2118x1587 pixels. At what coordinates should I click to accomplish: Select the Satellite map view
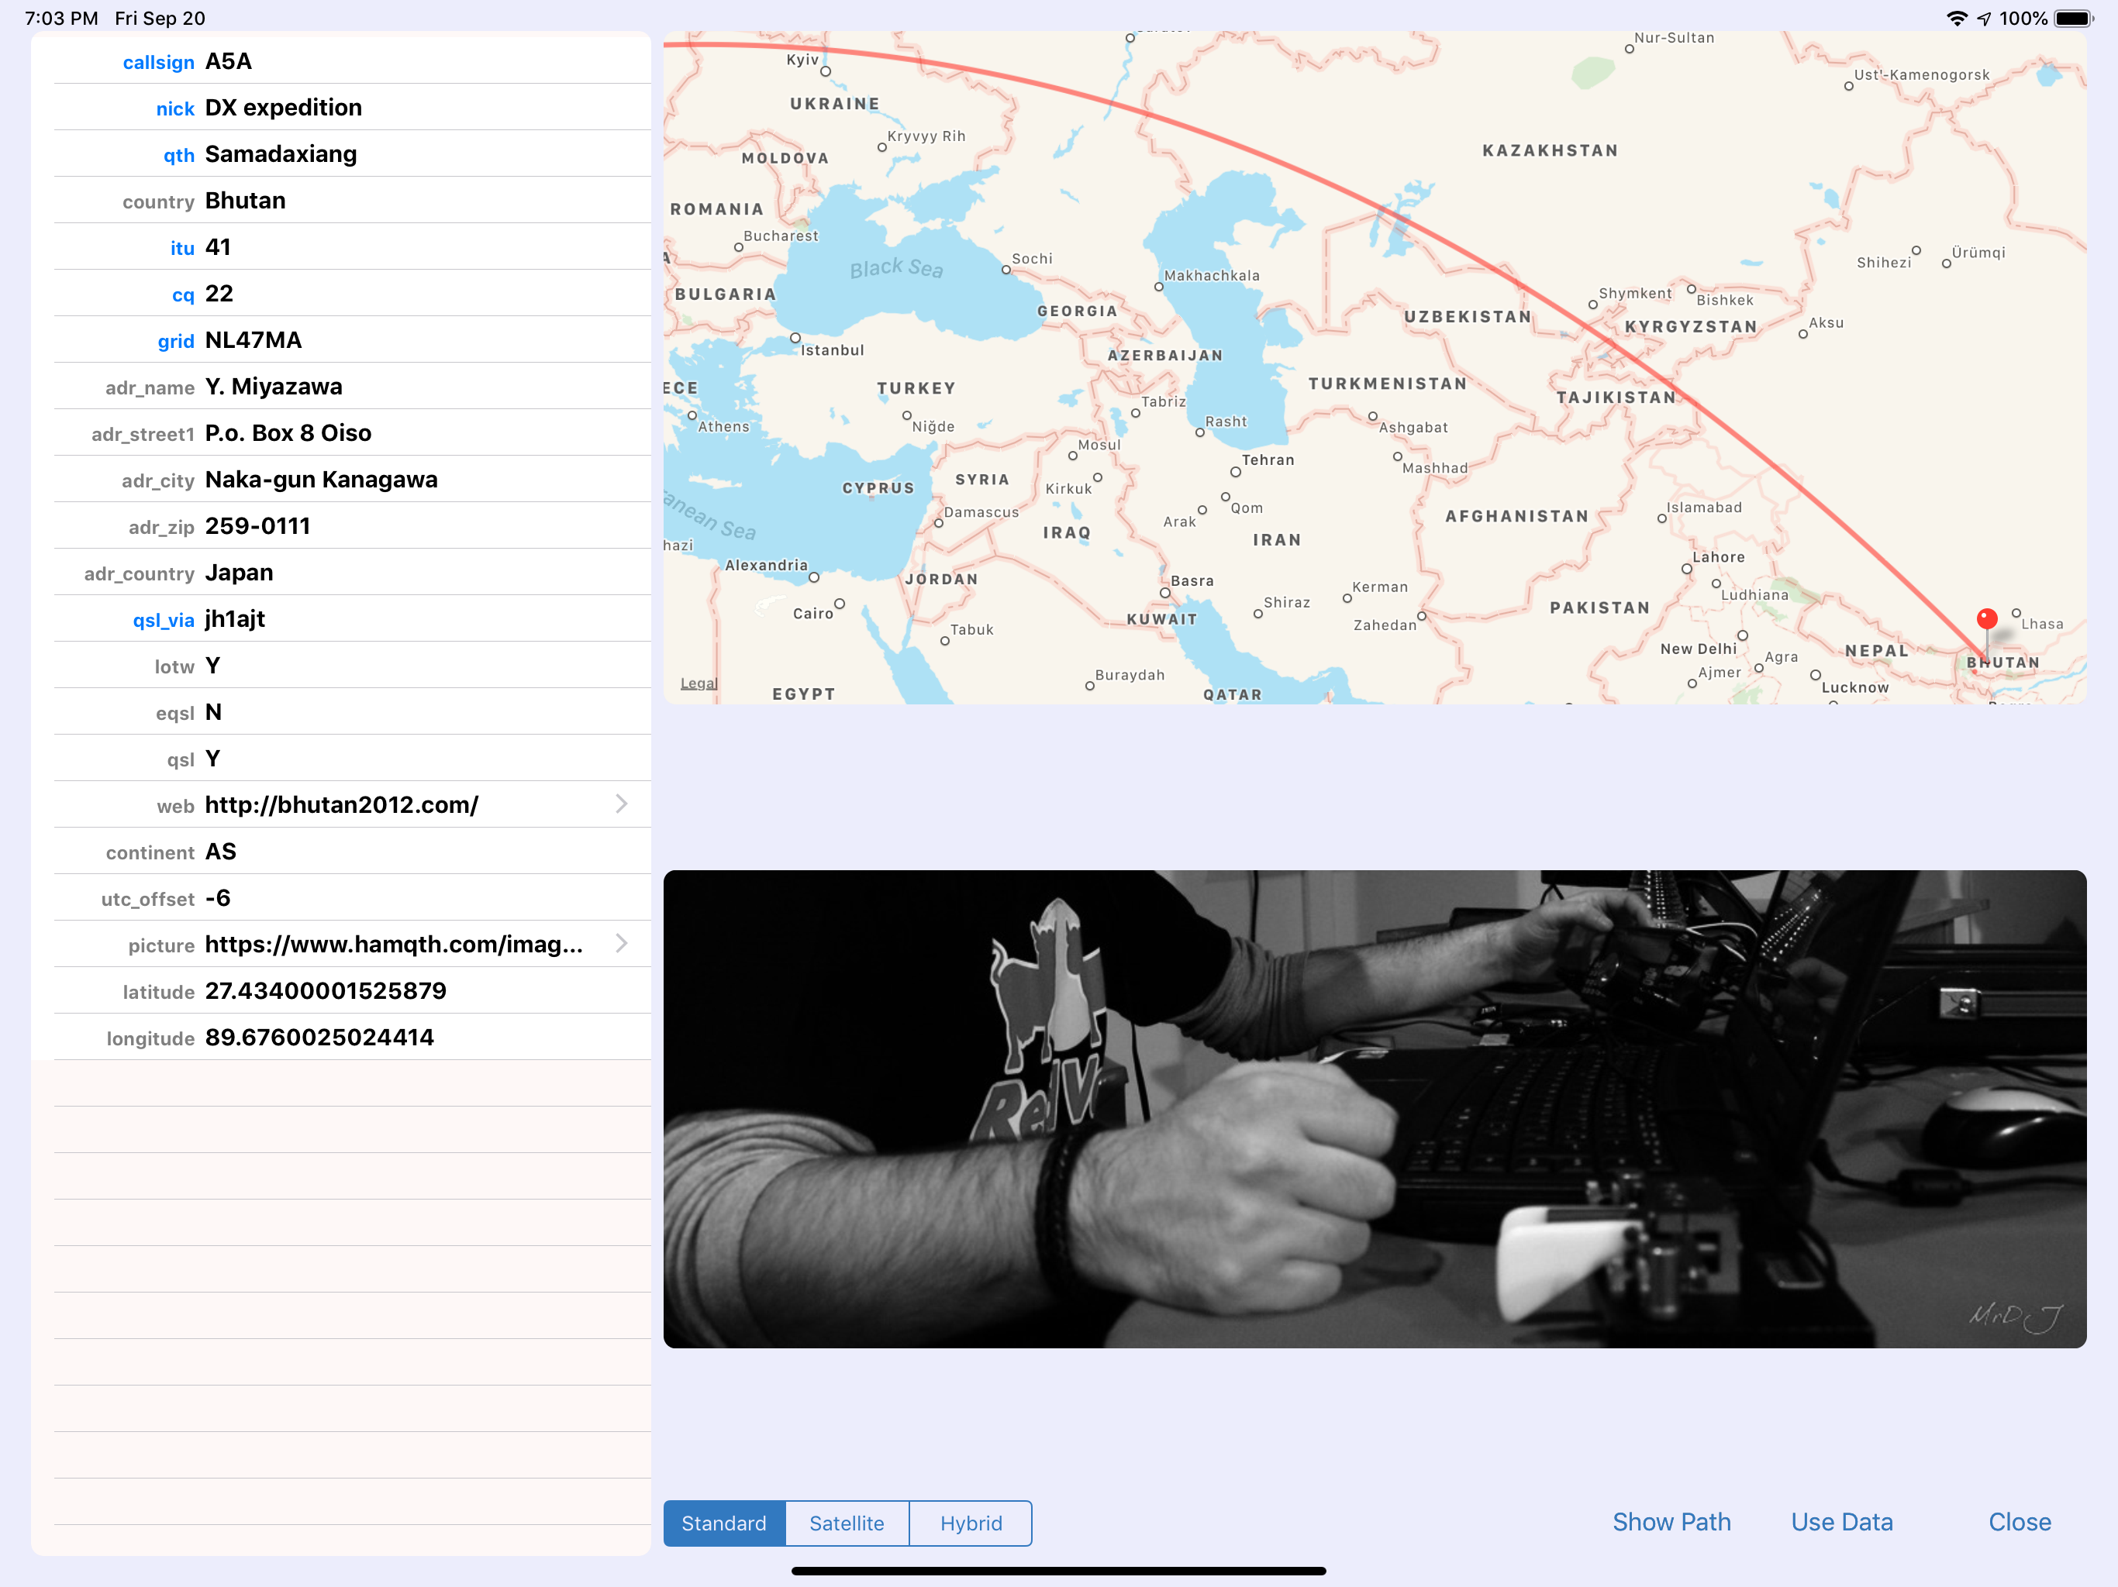[x=847, y=1523]
